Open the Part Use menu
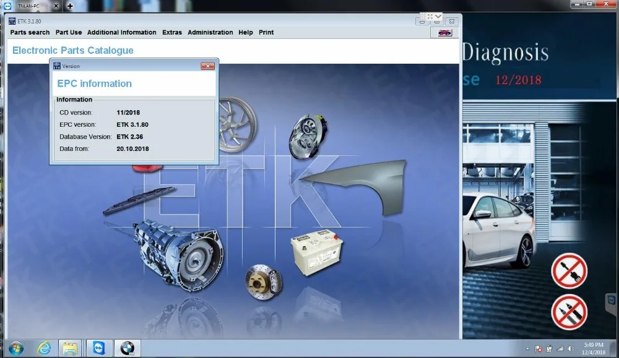The width and height of the screenshot is (619, 358). pyautogui.click(x=69, y=32)
